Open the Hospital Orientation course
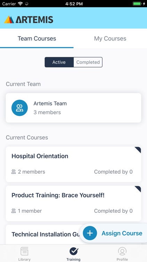 pyautogui.click(x=73, y=164)
